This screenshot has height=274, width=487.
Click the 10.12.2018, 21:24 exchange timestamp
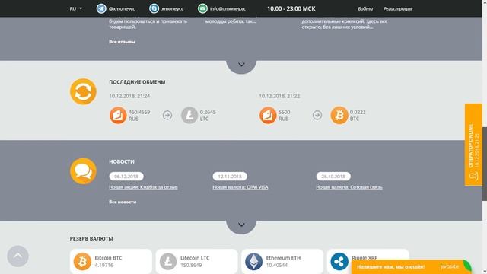129,96
